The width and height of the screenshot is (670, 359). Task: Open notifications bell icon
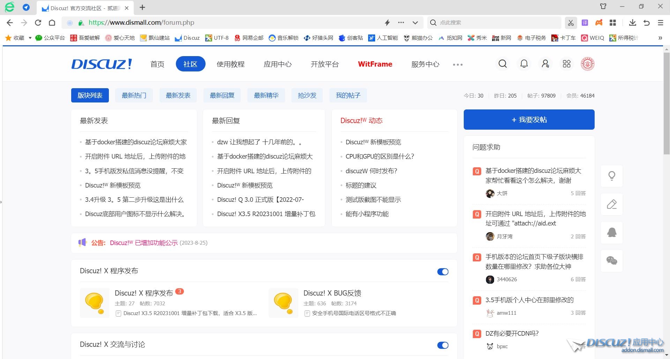pyautogui.click(x=524, y=64)
